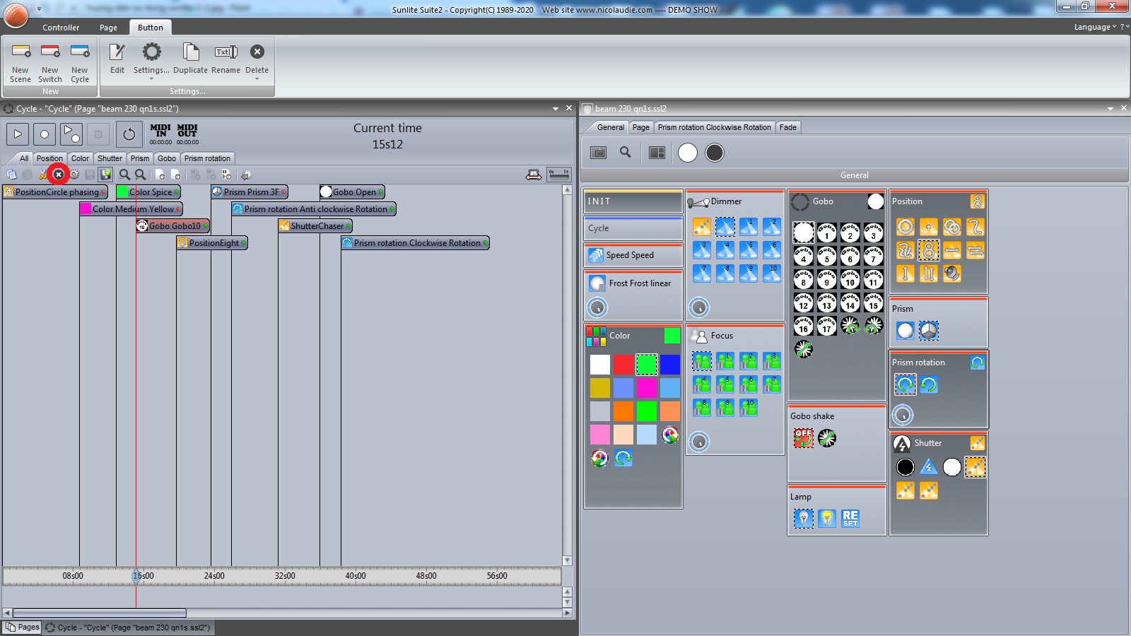Switch to the Fade tab
The height and width of the screenshot is (636, 1131).
tap(788, 127)
